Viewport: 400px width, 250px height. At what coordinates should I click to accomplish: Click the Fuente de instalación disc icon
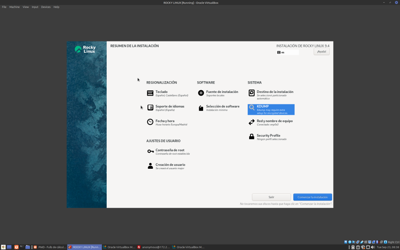point(201,93)
